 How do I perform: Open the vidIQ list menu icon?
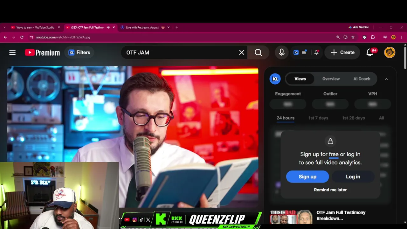(x=304, y=52)
